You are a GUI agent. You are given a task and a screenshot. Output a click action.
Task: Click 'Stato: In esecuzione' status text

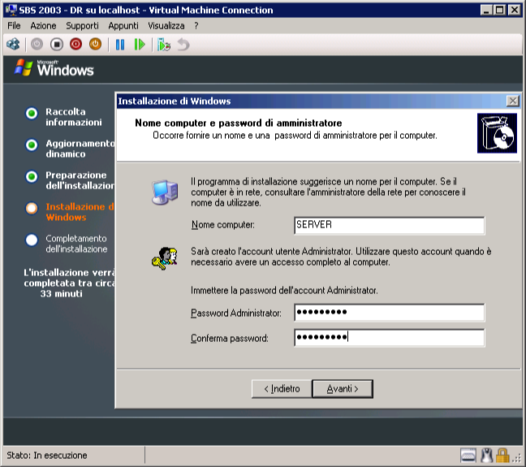pyautogui.click(x=47, y=456)
